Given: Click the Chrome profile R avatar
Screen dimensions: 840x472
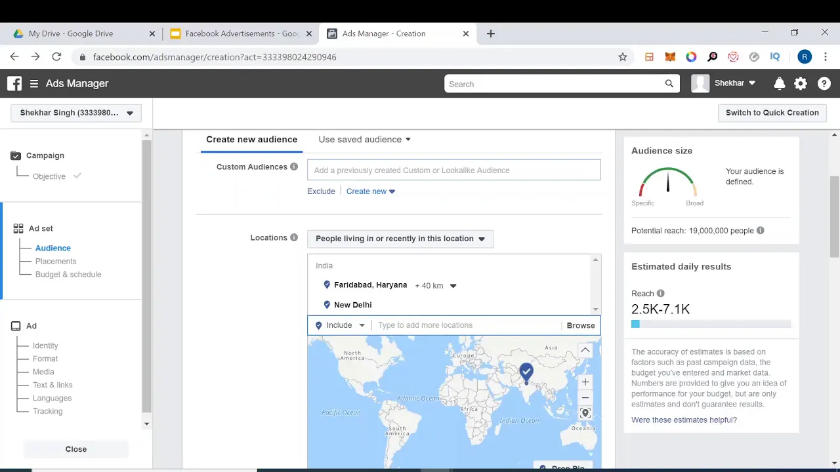Looking at the screenshot, I should [805, 57].
